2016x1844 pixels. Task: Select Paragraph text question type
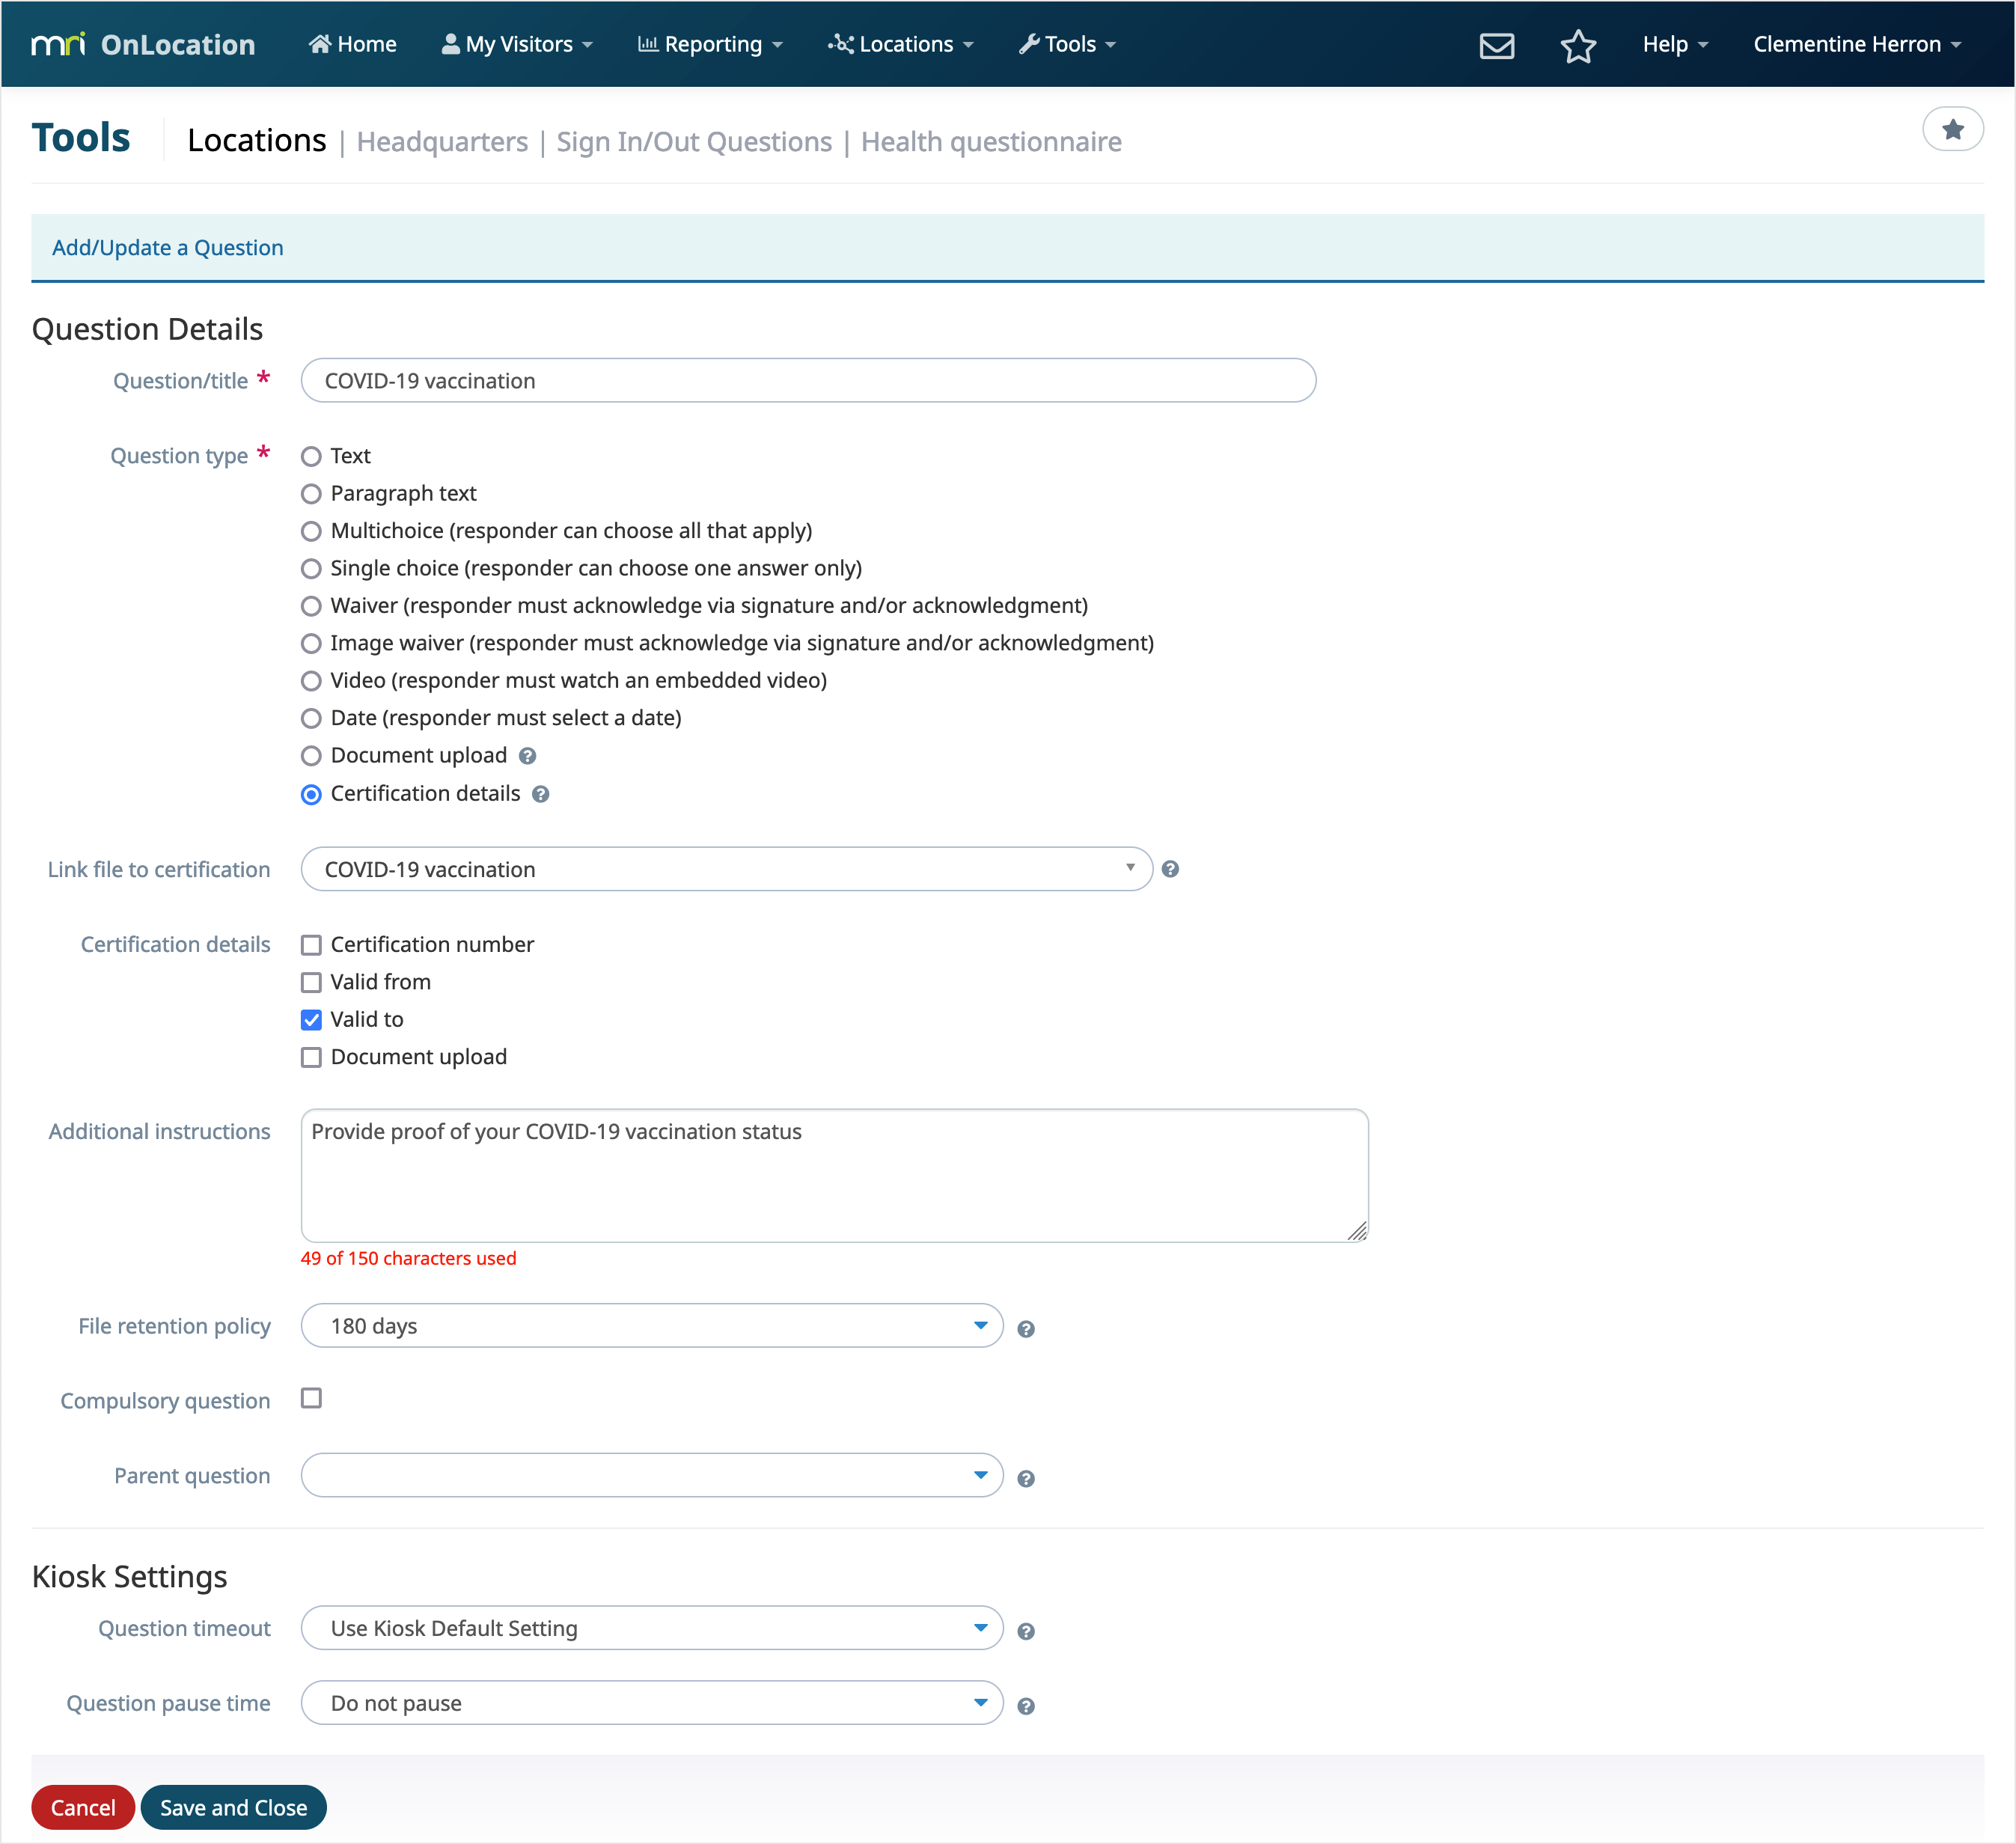311,494
